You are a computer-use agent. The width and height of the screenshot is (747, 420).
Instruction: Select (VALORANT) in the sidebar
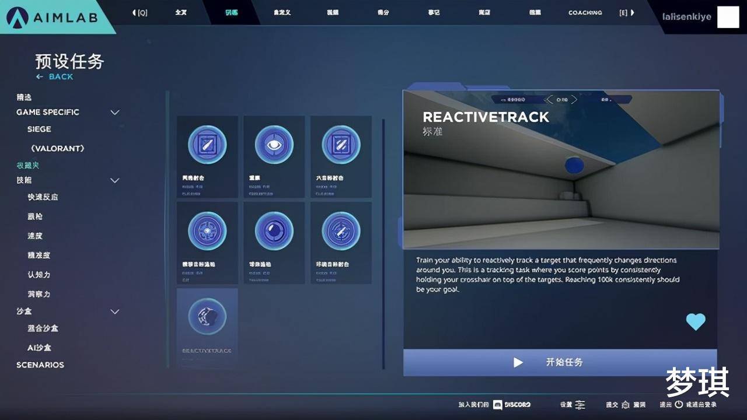pos(57,148)
